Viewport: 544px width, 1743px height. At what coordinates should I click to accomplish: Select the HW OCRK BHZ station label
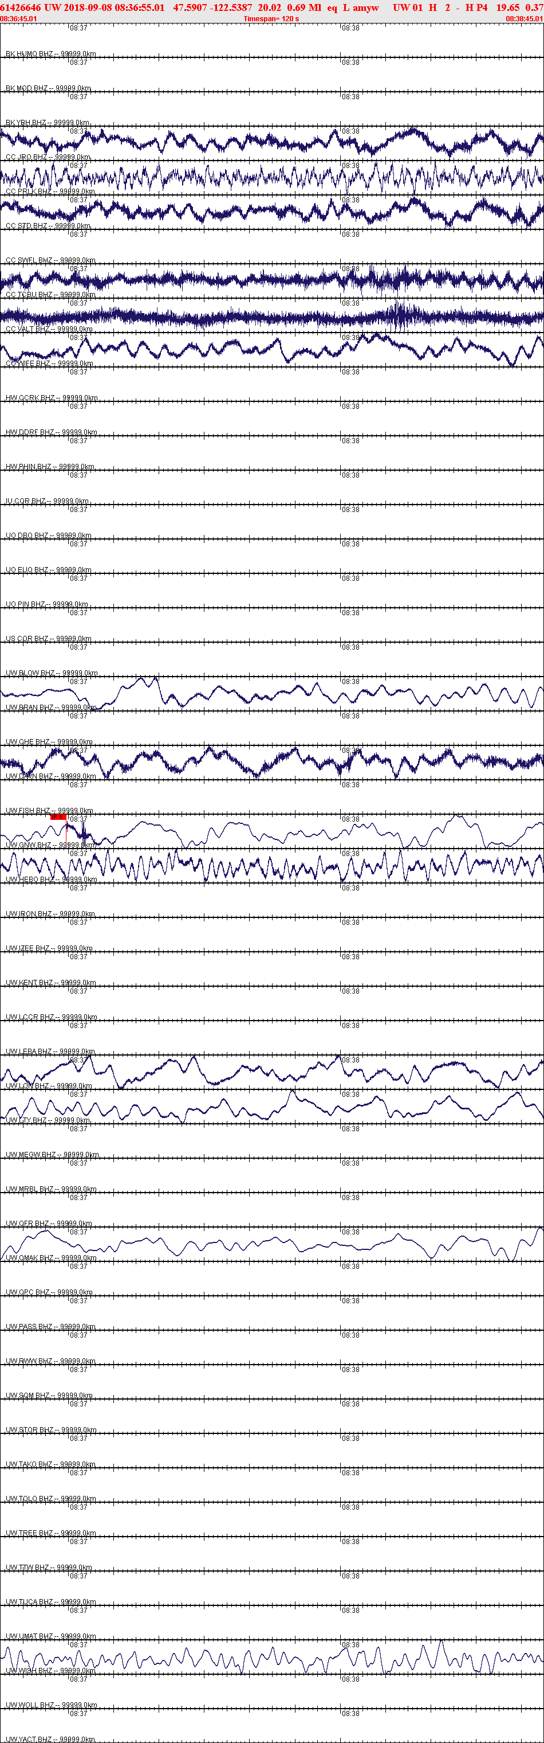pos(52,398)
